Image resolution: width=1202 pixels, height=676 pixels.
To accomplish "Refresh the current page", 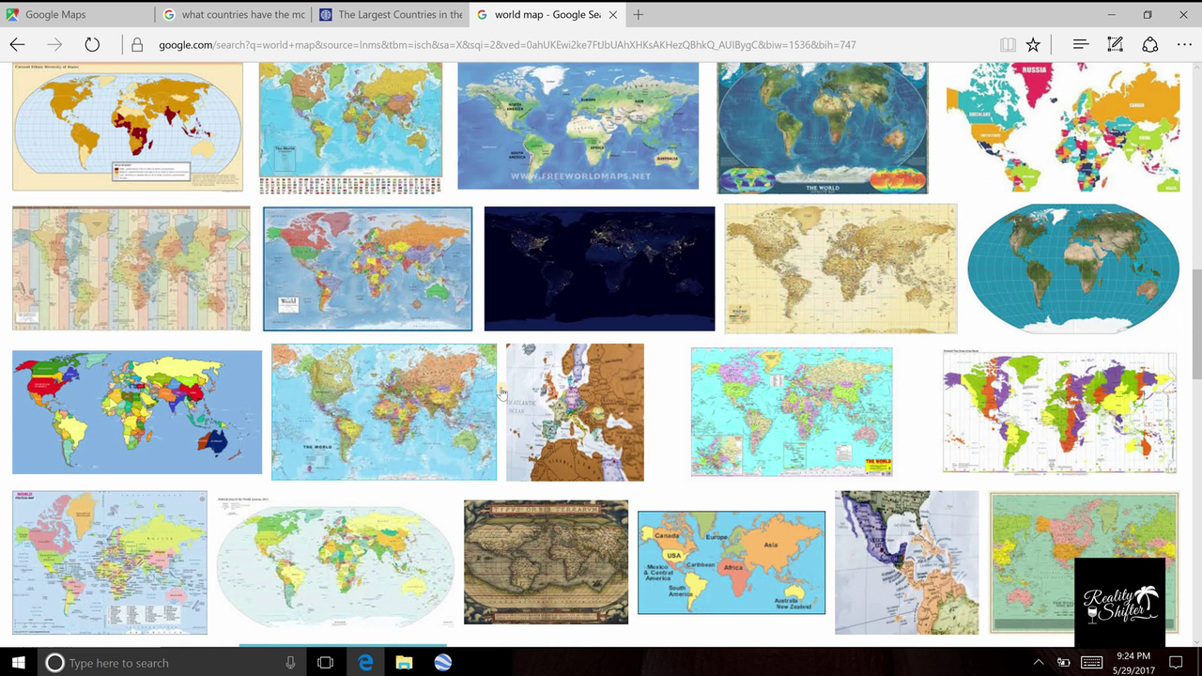I will coord(92,44).
